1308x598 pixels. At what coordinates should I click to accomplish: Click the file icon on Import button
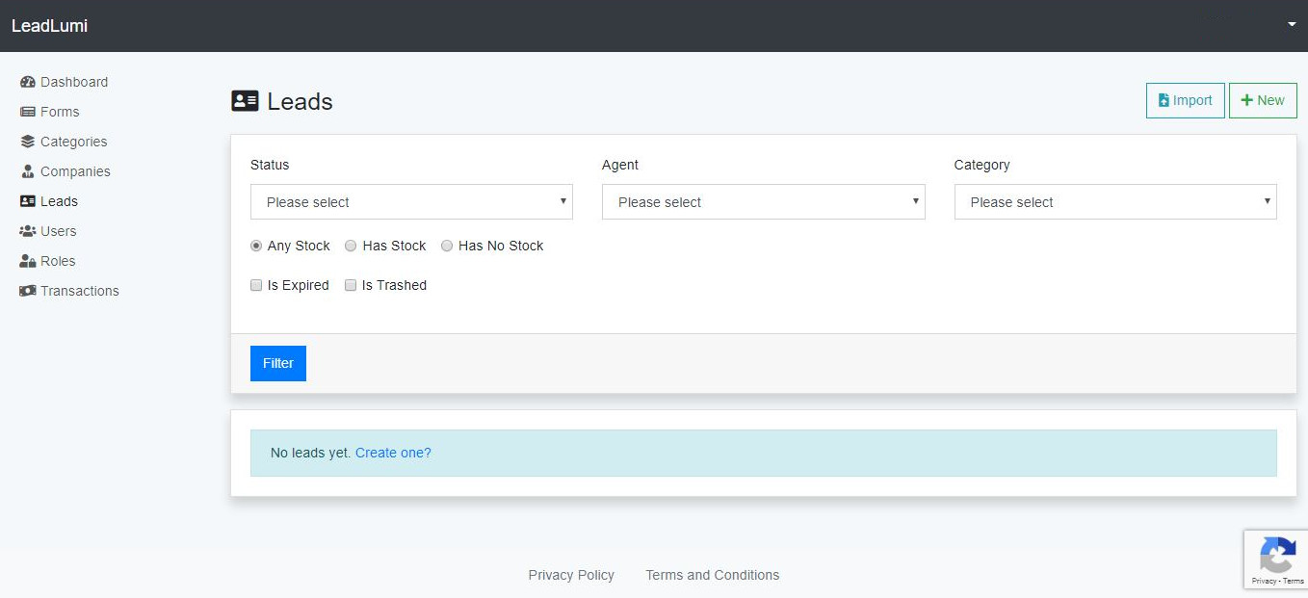(1164, 100)
